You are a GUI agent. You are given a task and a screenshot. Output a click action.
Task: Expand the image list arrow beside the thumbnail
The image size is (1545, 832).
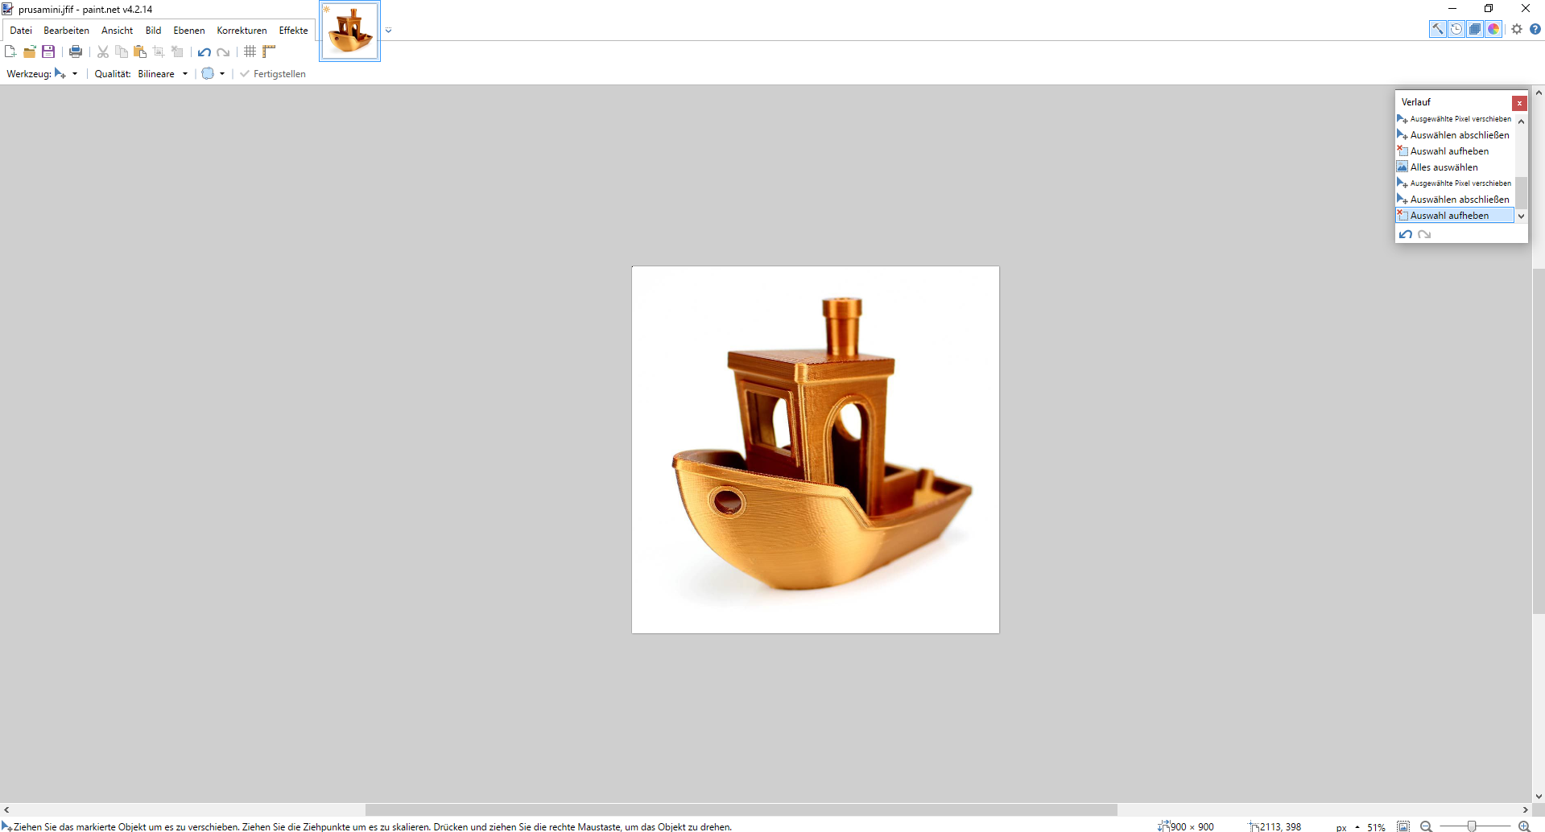click(x=388, y=31)
